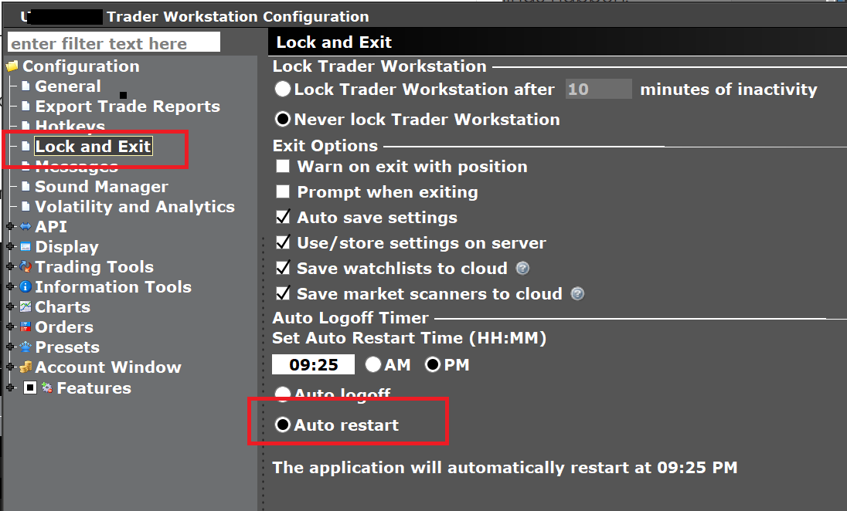Click help icon beside Save market scanners to cloud

pos(577,293)
